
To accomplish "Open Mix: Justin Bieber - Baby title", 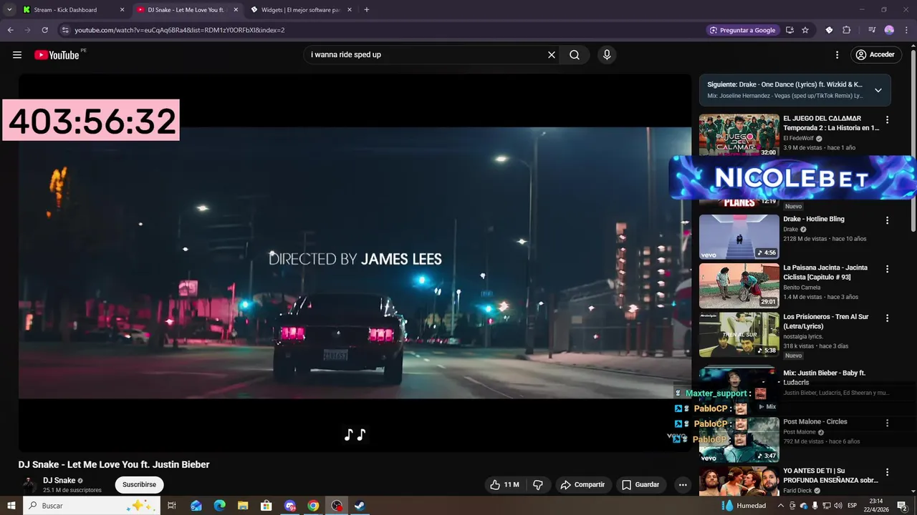I will tap(825, 378).
